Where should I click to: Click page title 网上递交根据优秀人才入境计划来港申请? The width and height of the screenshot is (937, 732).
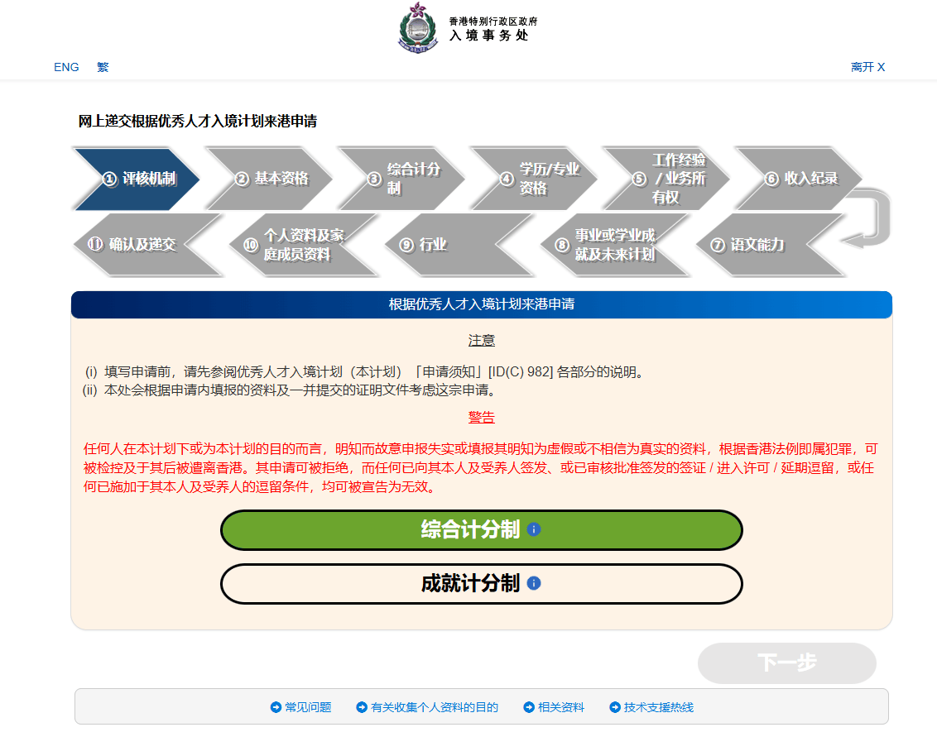[198, 122]
